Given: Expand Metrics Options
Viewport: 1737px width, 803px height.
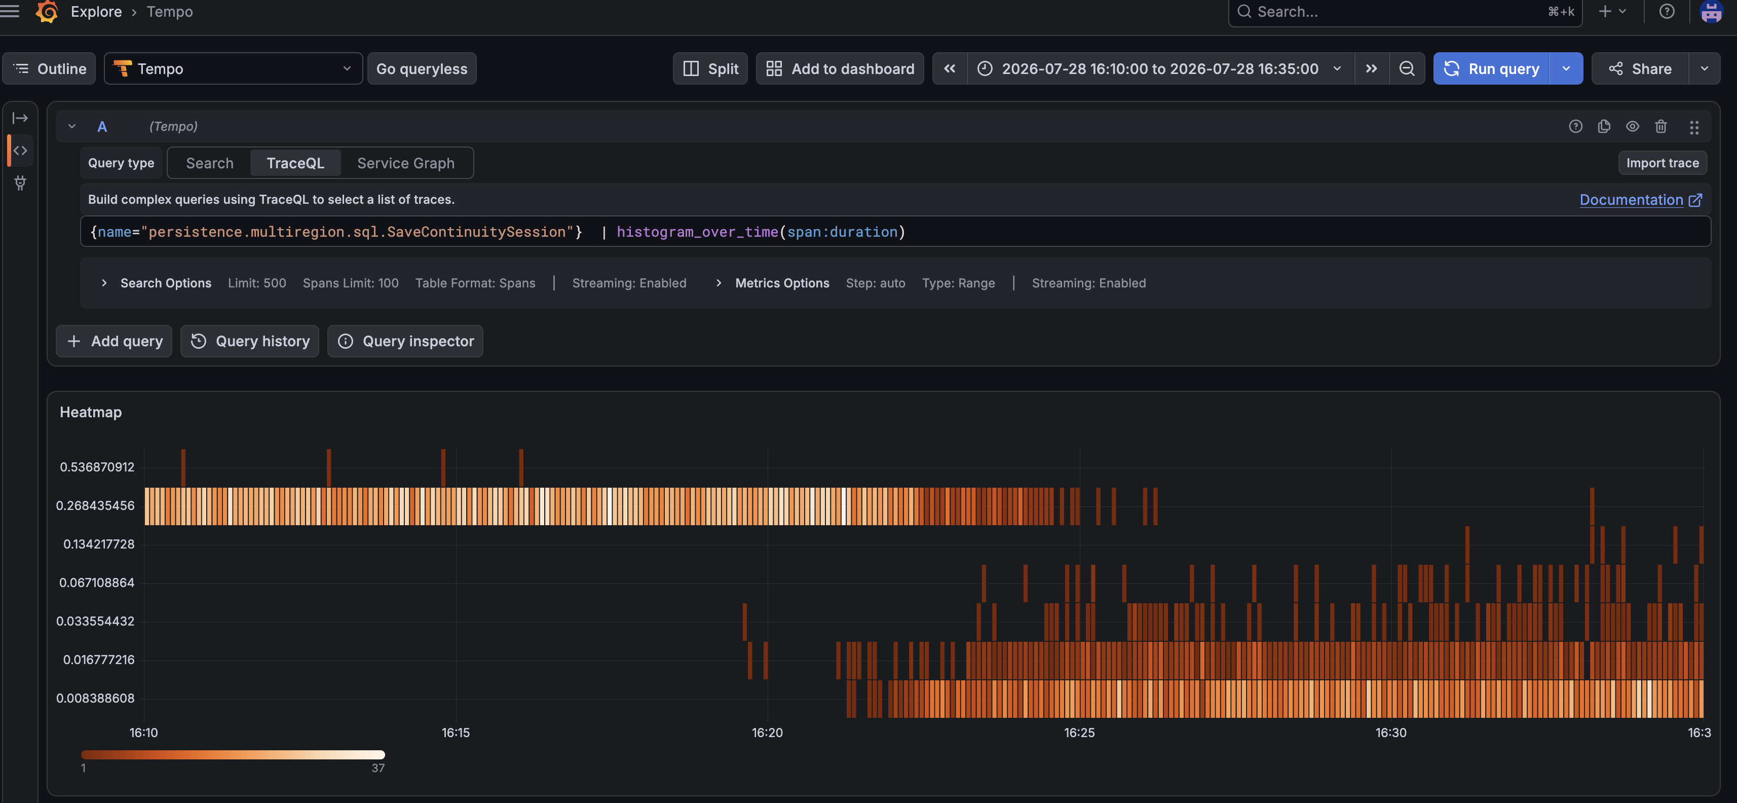Looking at the screenshot, I should [x=718, y=283].
